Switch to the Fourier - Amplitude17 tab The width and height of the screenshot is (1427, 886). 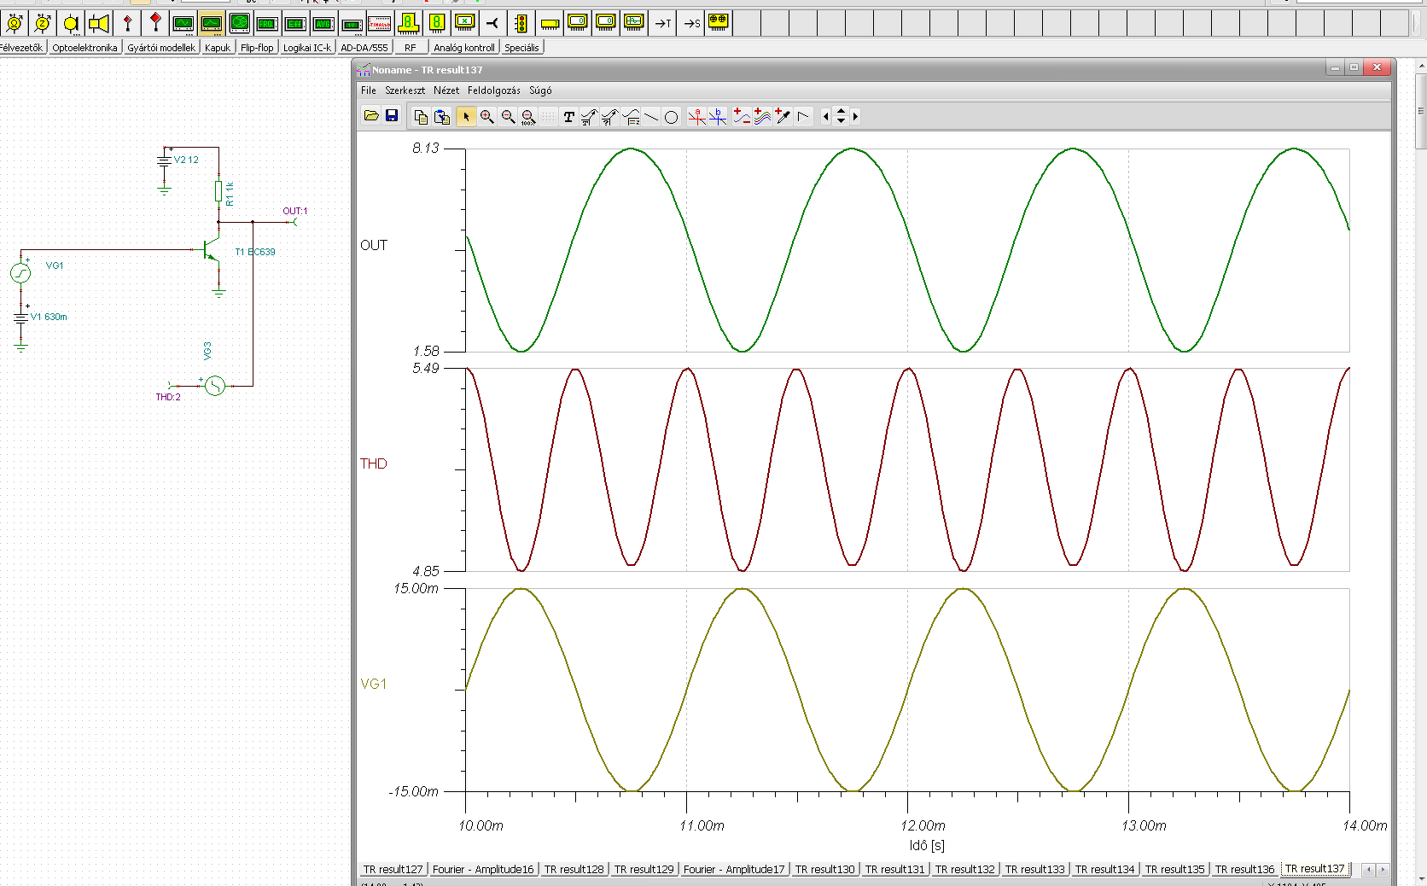point(733,869)
